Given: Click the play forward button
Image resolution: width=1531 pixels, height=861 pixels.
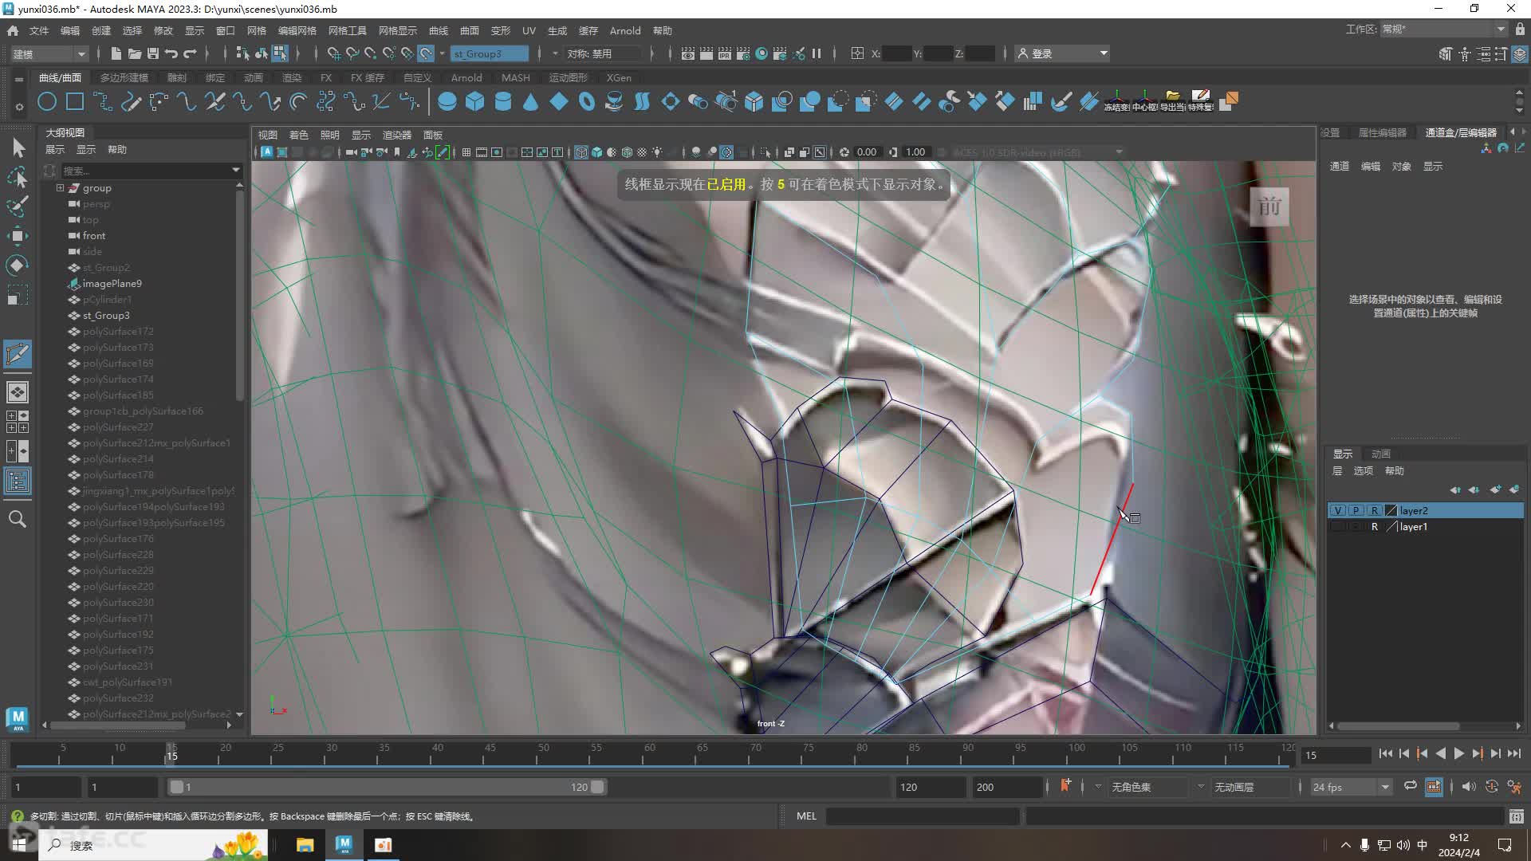Looking at the screenshot, I should coord(1458,753).
